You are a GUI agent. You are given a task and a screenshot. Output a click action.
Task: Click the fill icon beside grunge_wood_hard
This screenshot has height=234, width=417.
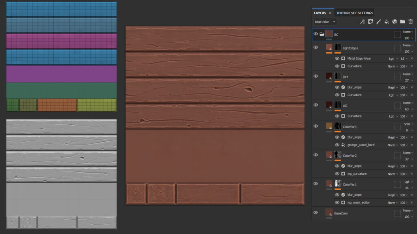pyautogui.click(x=343, y=145)
